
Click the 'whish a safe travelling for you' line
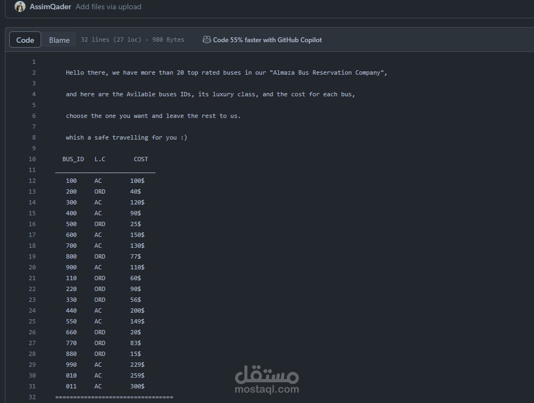(126, 137)
